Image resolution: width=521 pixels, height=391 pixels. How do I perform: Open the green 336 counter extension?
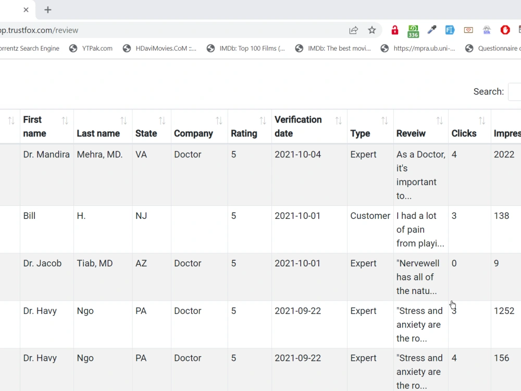pos(413,30)
